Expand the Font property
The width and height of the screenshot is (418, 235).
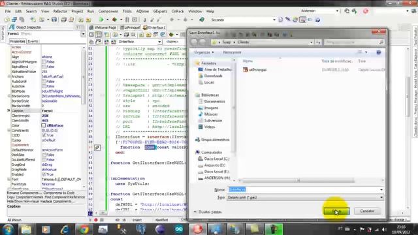pos(8,180)
